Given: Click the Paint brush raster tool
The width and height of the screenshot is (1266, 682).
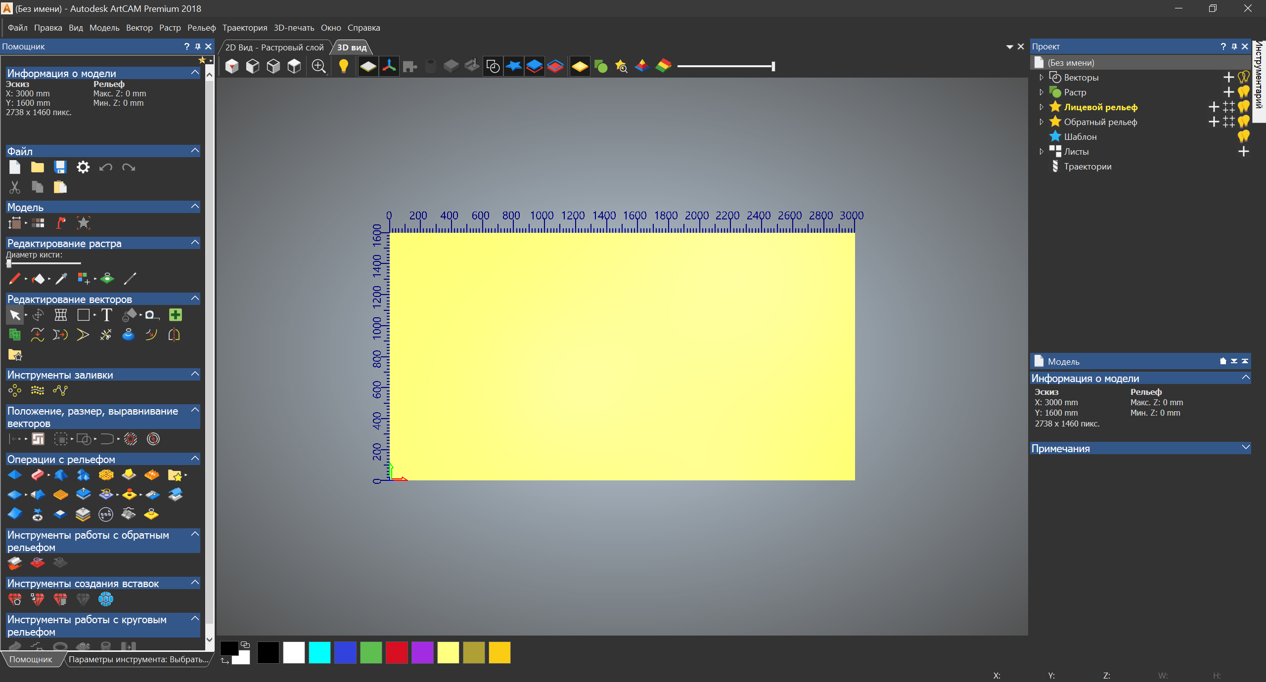Looking at the screenshot, I should (x=14, y=279).
